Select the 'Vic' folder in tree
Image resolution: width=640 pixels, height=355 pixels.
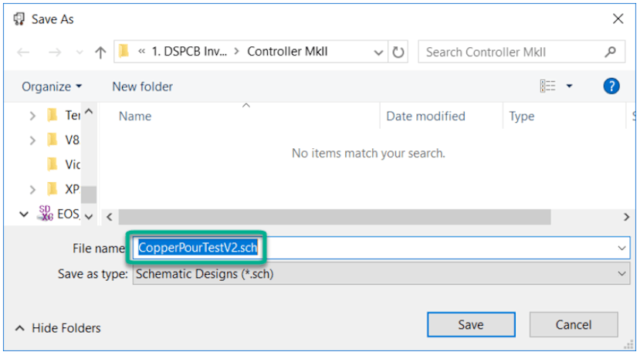coord(63,165)
